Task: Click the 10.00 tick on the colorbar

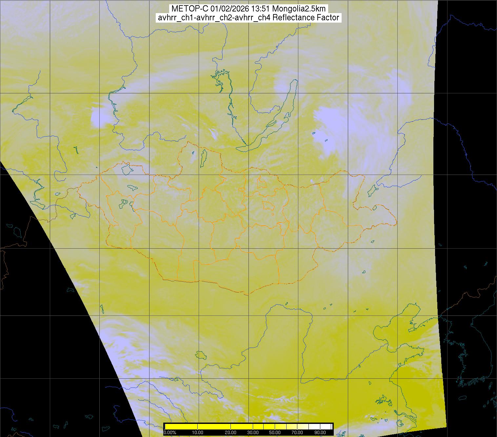Action: [x=198, y=432]
